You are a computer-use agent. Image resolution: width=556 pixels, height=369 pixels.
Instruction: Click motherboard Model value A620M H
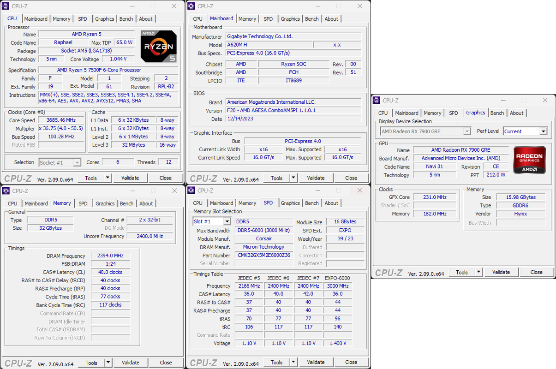[269, 45]
